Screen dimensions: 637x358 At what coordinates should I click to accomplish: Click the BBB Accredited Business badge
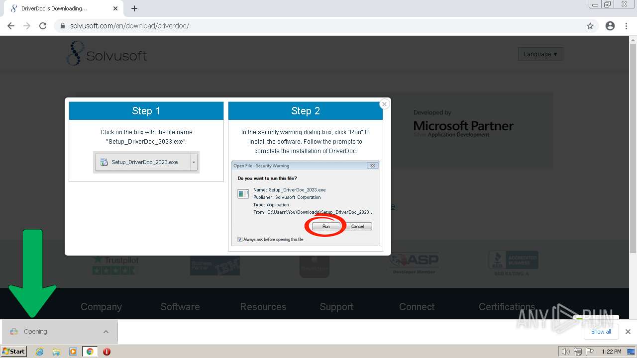514,264
